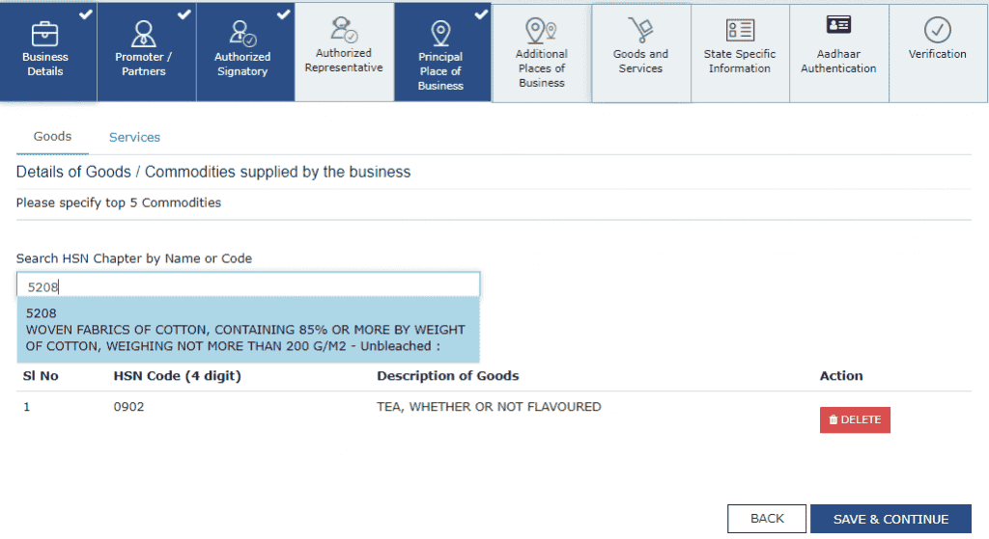
Task: Open the State Specific Information icon
Action: click(740, 30)
